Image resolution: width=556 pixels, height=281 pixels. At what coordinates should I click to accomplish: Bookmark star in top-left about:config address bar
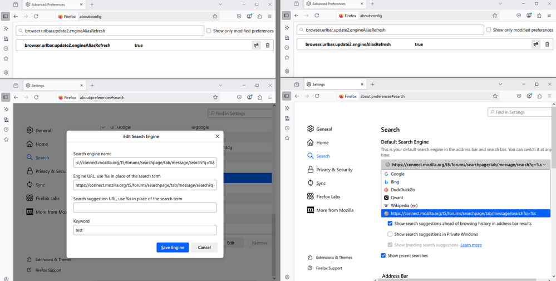pos(214,16)
